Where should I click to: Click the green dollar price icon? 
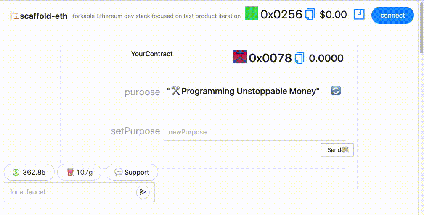pyautogui.click(x=16, y=172)
